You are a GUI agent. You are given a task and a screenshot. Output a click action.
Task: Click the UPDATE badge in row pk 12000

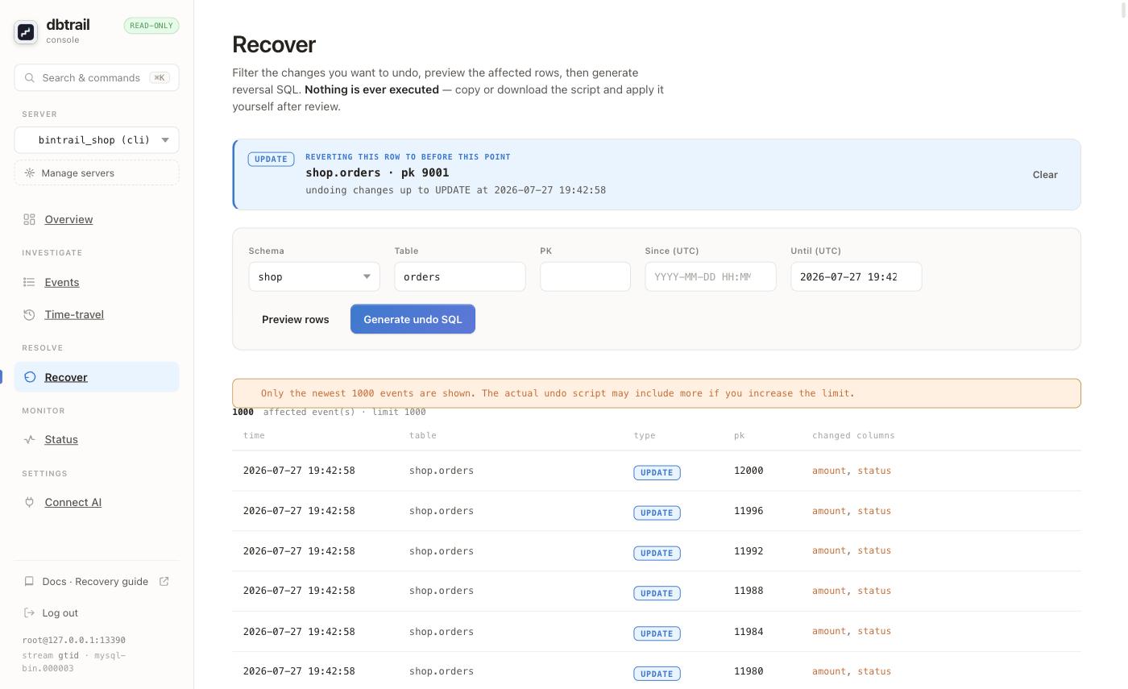[x=657, y=472]
